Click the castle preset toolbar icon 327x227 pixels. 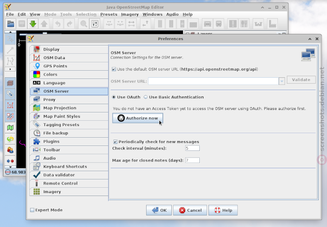coord(258,24)
